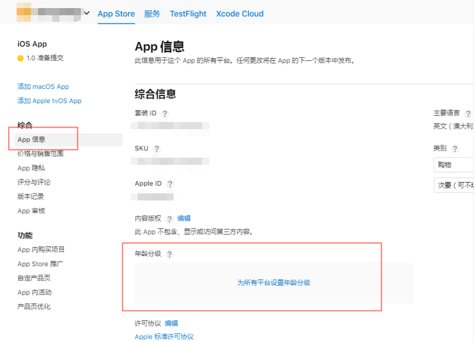Click 添加 Apple tvOS App link
474x342 pixels.
[49, 101]
